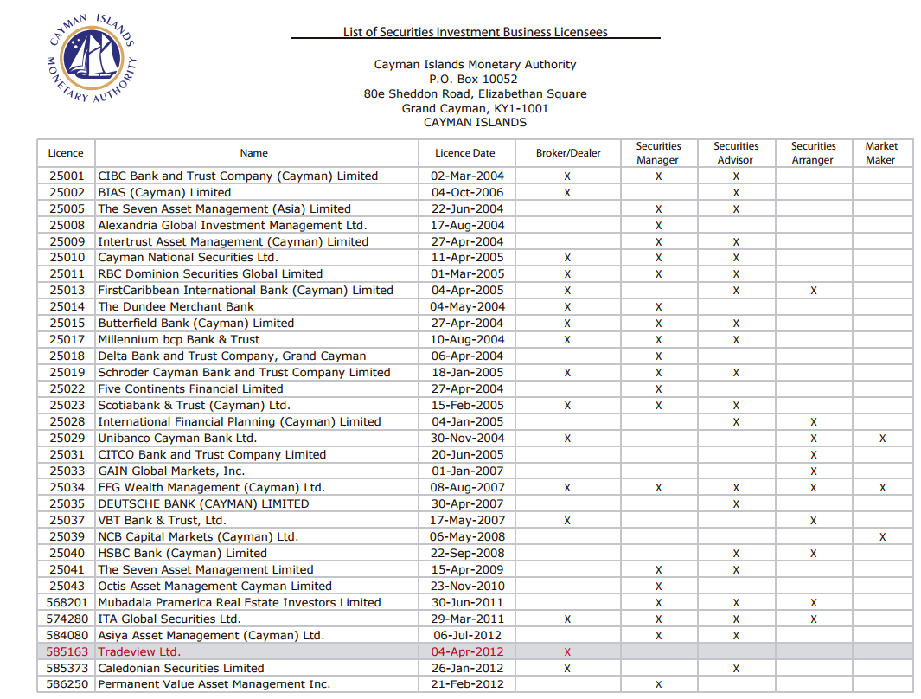Click the date '04-Oct-2006'
This screenshot has width=921, height=699.
point(468,193)
